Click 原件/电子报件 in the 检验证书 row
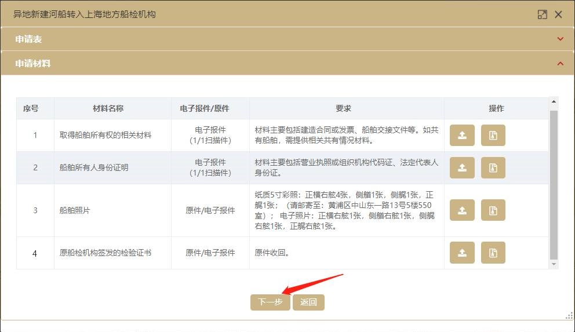Screen dimensions: 575x332 210,253
